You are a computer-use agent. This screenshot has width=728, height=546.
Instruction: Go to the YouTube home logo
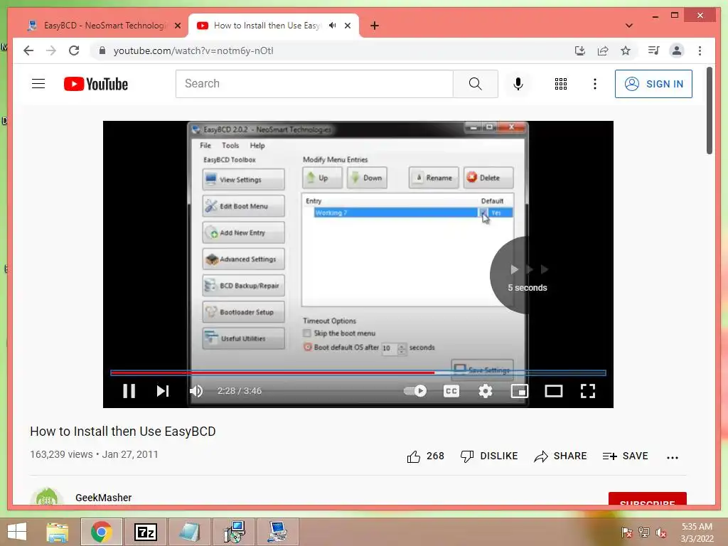(96, 84)
